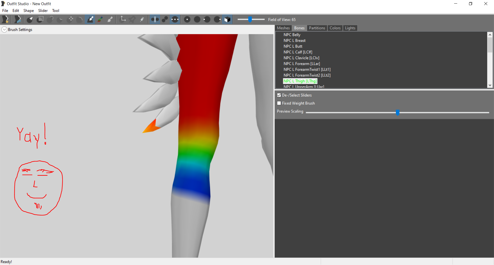Select the Mask brush tool

click(x=40, y=19)
